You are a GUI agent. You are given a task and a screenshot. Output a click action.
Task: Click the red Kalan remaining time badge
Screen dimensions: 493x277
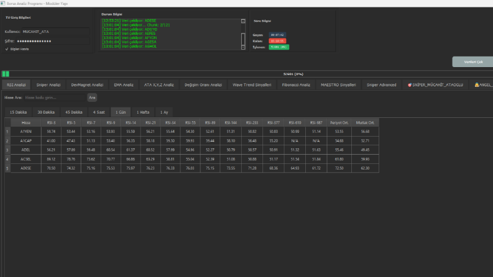(277, 41)
